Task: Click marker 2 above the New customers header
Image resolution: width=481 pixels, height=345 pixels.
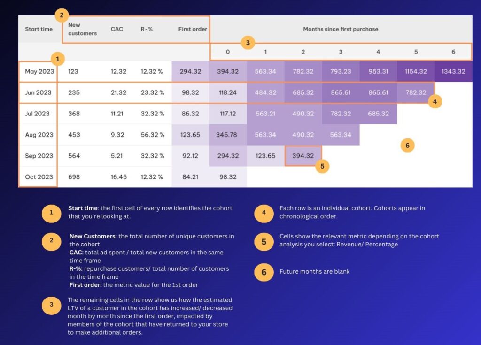Action: [x=62, y=15]
